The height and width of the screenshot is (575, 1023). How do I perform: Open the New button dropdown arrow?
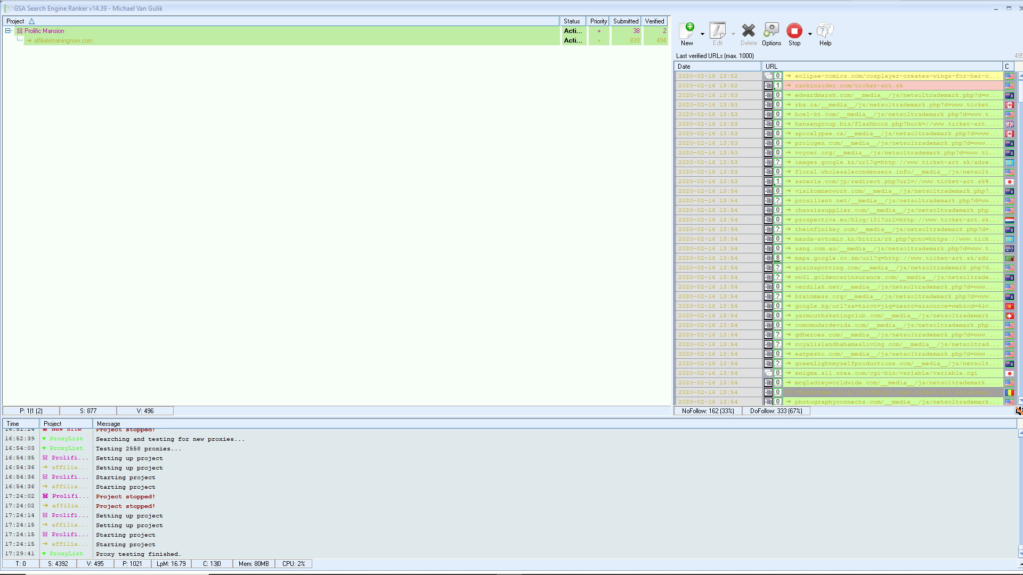click(x=702, y=34)
